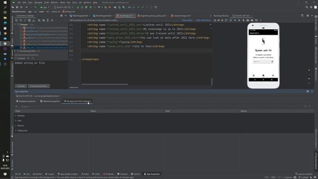Click editor horizontal scrollbar
The height and width of the screenshot is (179, 318).
point(105,84)
